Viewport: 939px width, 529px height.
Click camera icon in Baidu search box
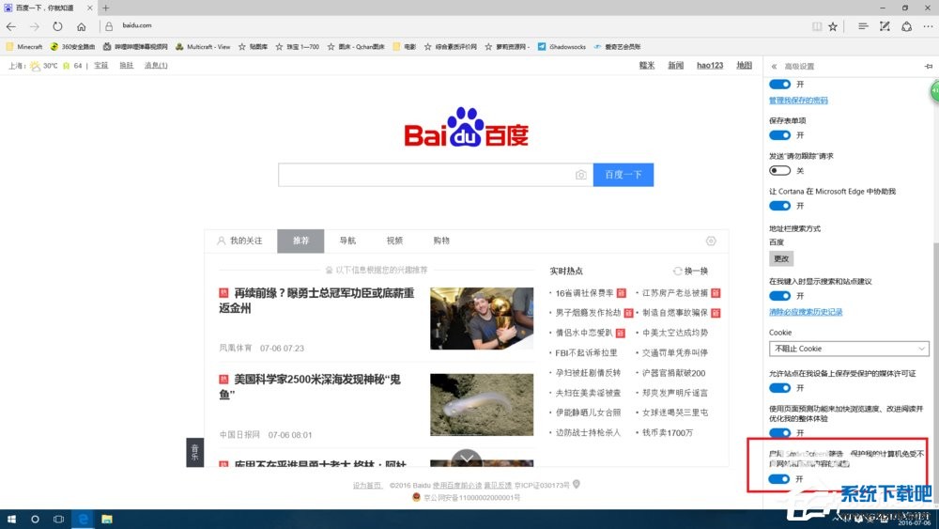[x=581, y=175]
